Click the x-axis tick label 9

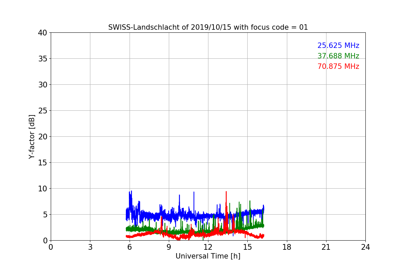coord(169,247)
